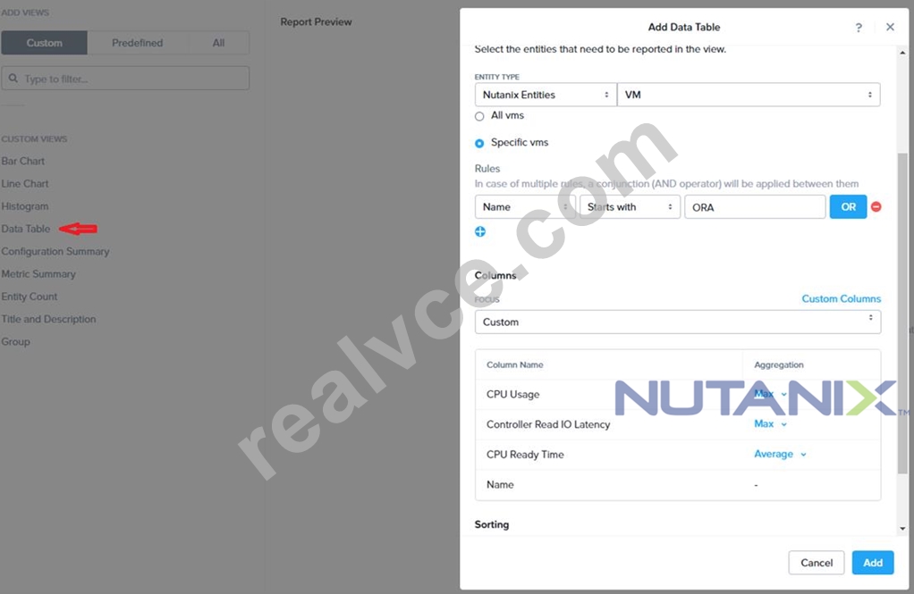Click the dialog scrollbar down arrow
Image resolution: width=914 pixels, height=594 pixels.
(x=902, y=529)
